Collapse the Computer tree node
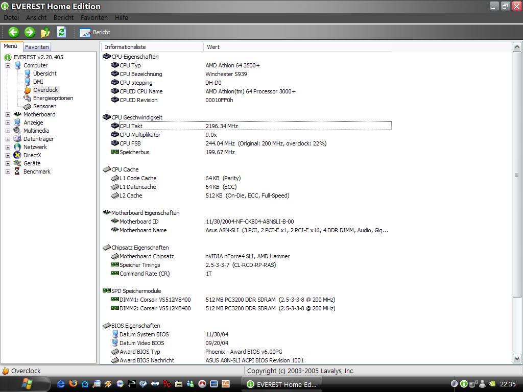Screen dimensions: 523x392 8,65
